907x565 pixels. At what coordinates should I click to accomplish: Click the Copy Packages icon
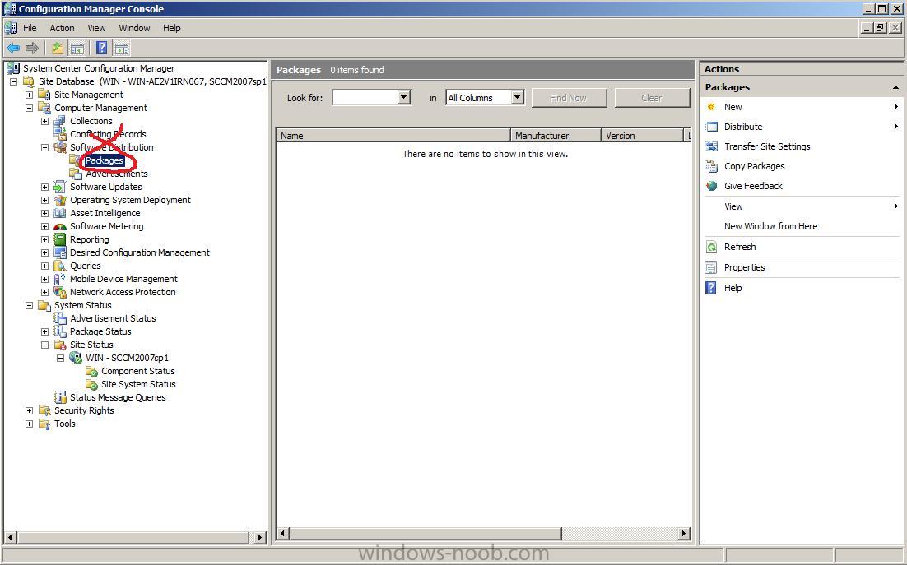click(x=711, y=166)
